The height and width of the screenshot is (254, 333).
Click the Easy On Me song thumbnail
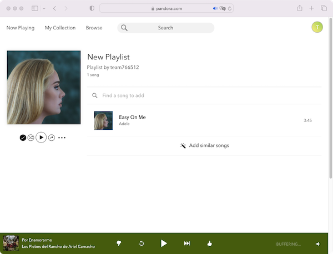(x=103, y=120)
